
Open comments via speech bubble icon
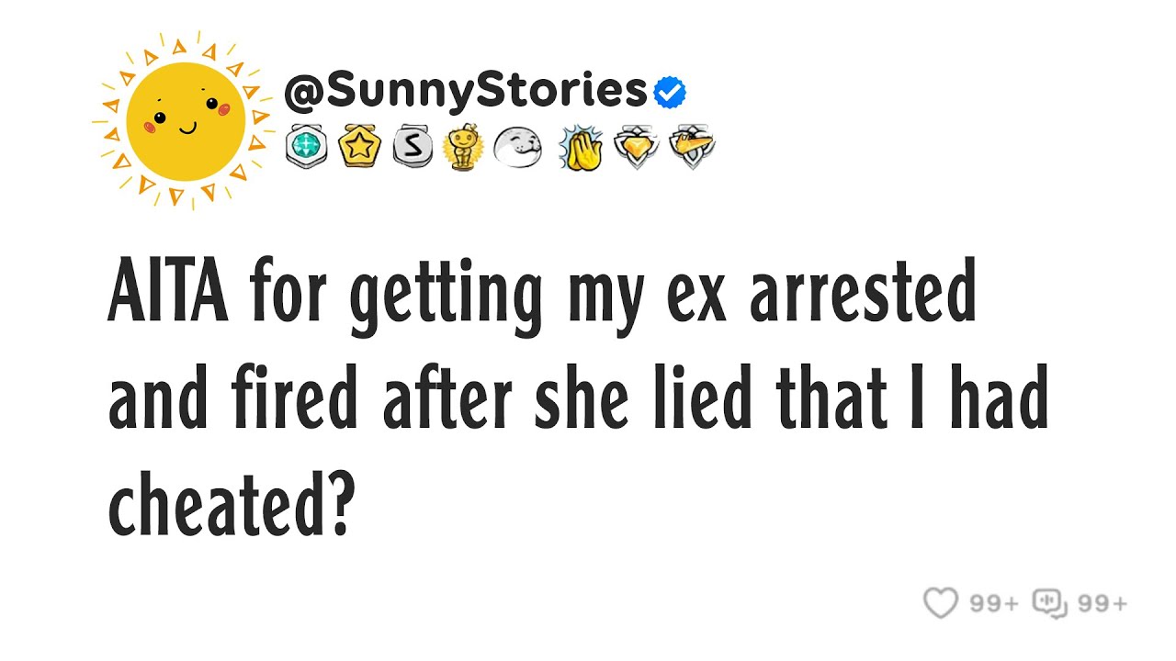coord(1049,603)
